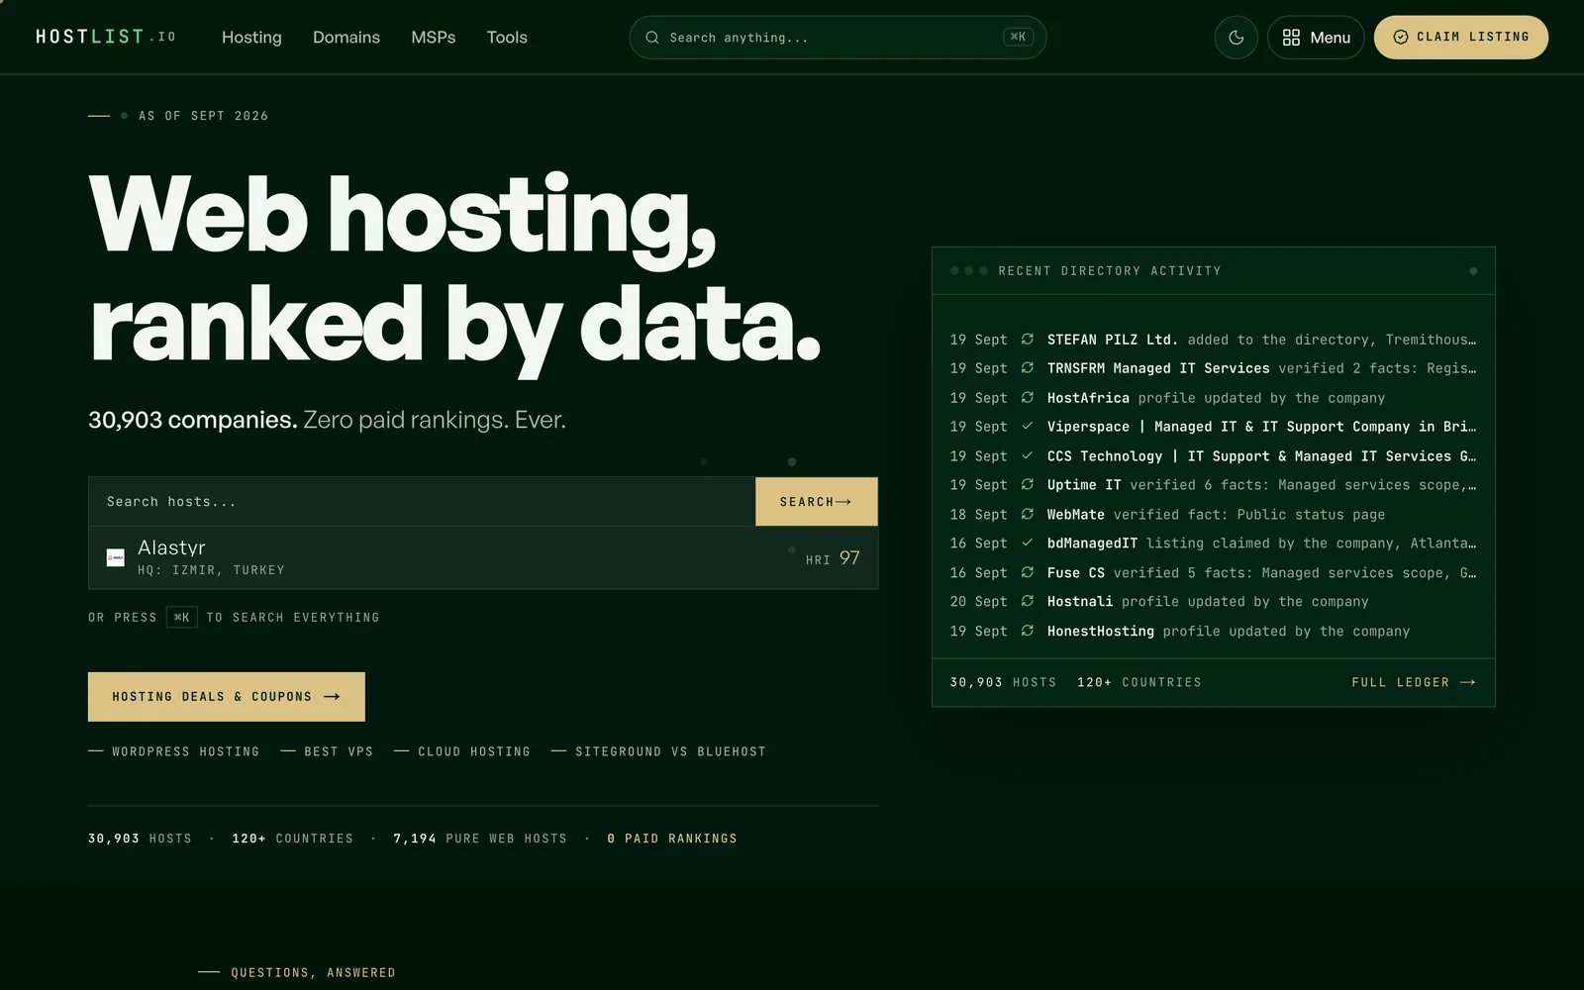Follow the Cloud Hosting link
The height and width of the screenshot is (990, 1584).
click(x=462, y=752)
